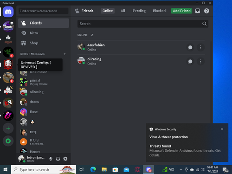232x174 pixels.
Task: Open Microsoft Edge from taskbar
Action: point(93,170)
